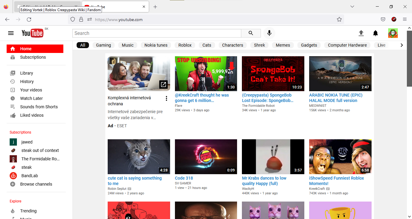
Task: Open ARABIC NOKIA TUNE video title
Action: click(336, 98)
